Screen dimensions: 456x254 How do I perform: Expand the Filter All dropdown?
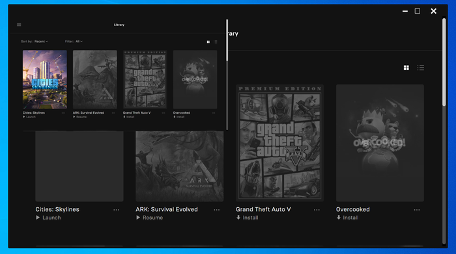click(x=79, y=42)
